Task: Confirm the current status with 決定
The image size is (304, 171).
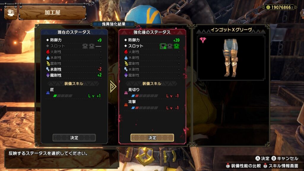Action: pos(74,138)
